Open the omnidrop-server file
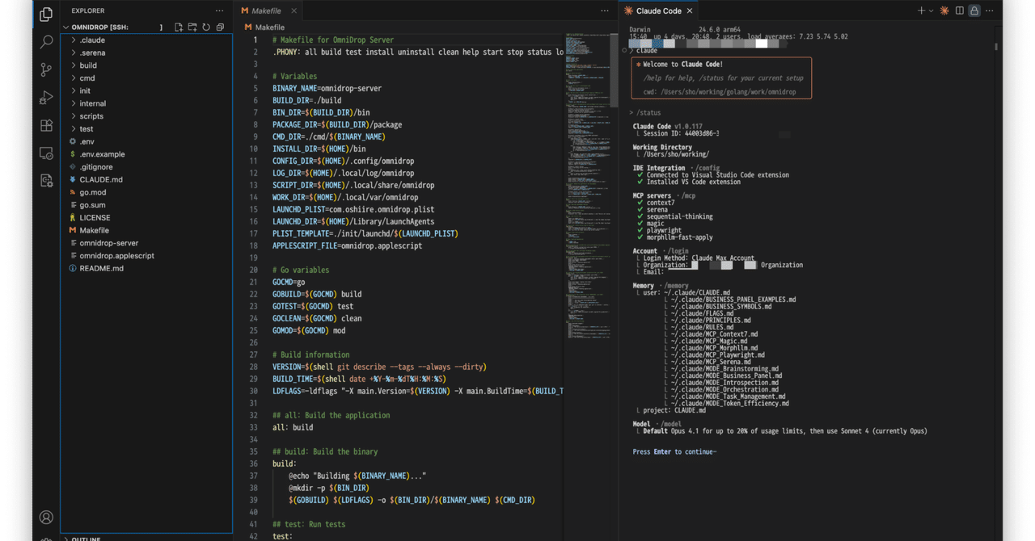 tap(146, 243)
